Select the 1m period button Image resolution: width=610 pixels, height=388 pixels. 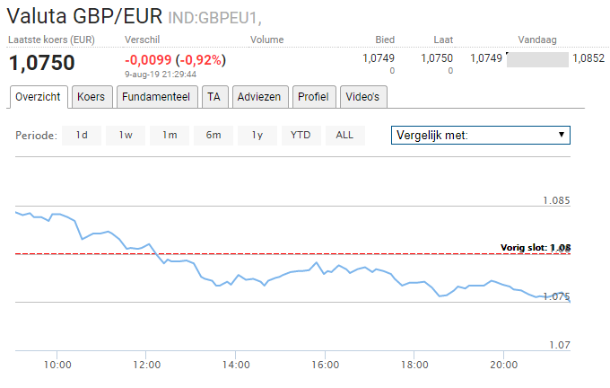(170, 136)
